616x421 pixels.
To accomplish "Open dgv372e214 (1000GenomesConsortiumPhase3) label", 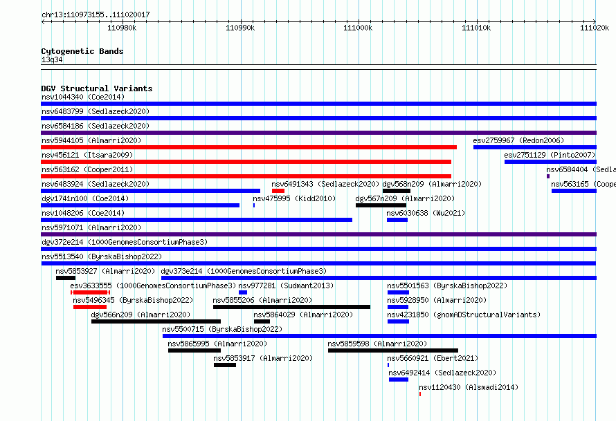I will pyautogui.click(x=125, y=242).
